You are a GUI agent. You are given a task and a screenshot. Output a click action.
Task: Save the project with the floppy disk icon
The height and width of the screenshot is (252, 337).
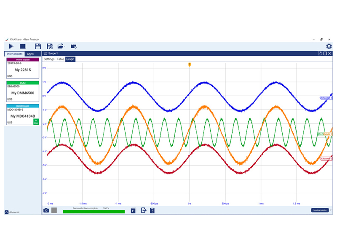coord(38,46)
